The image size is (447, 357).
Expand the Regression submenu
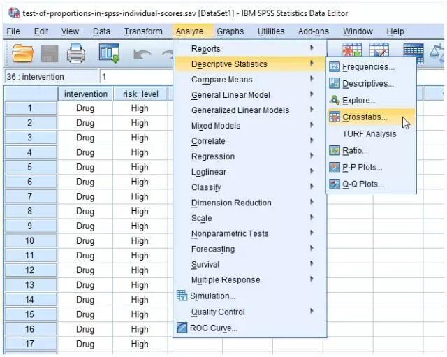213,156
